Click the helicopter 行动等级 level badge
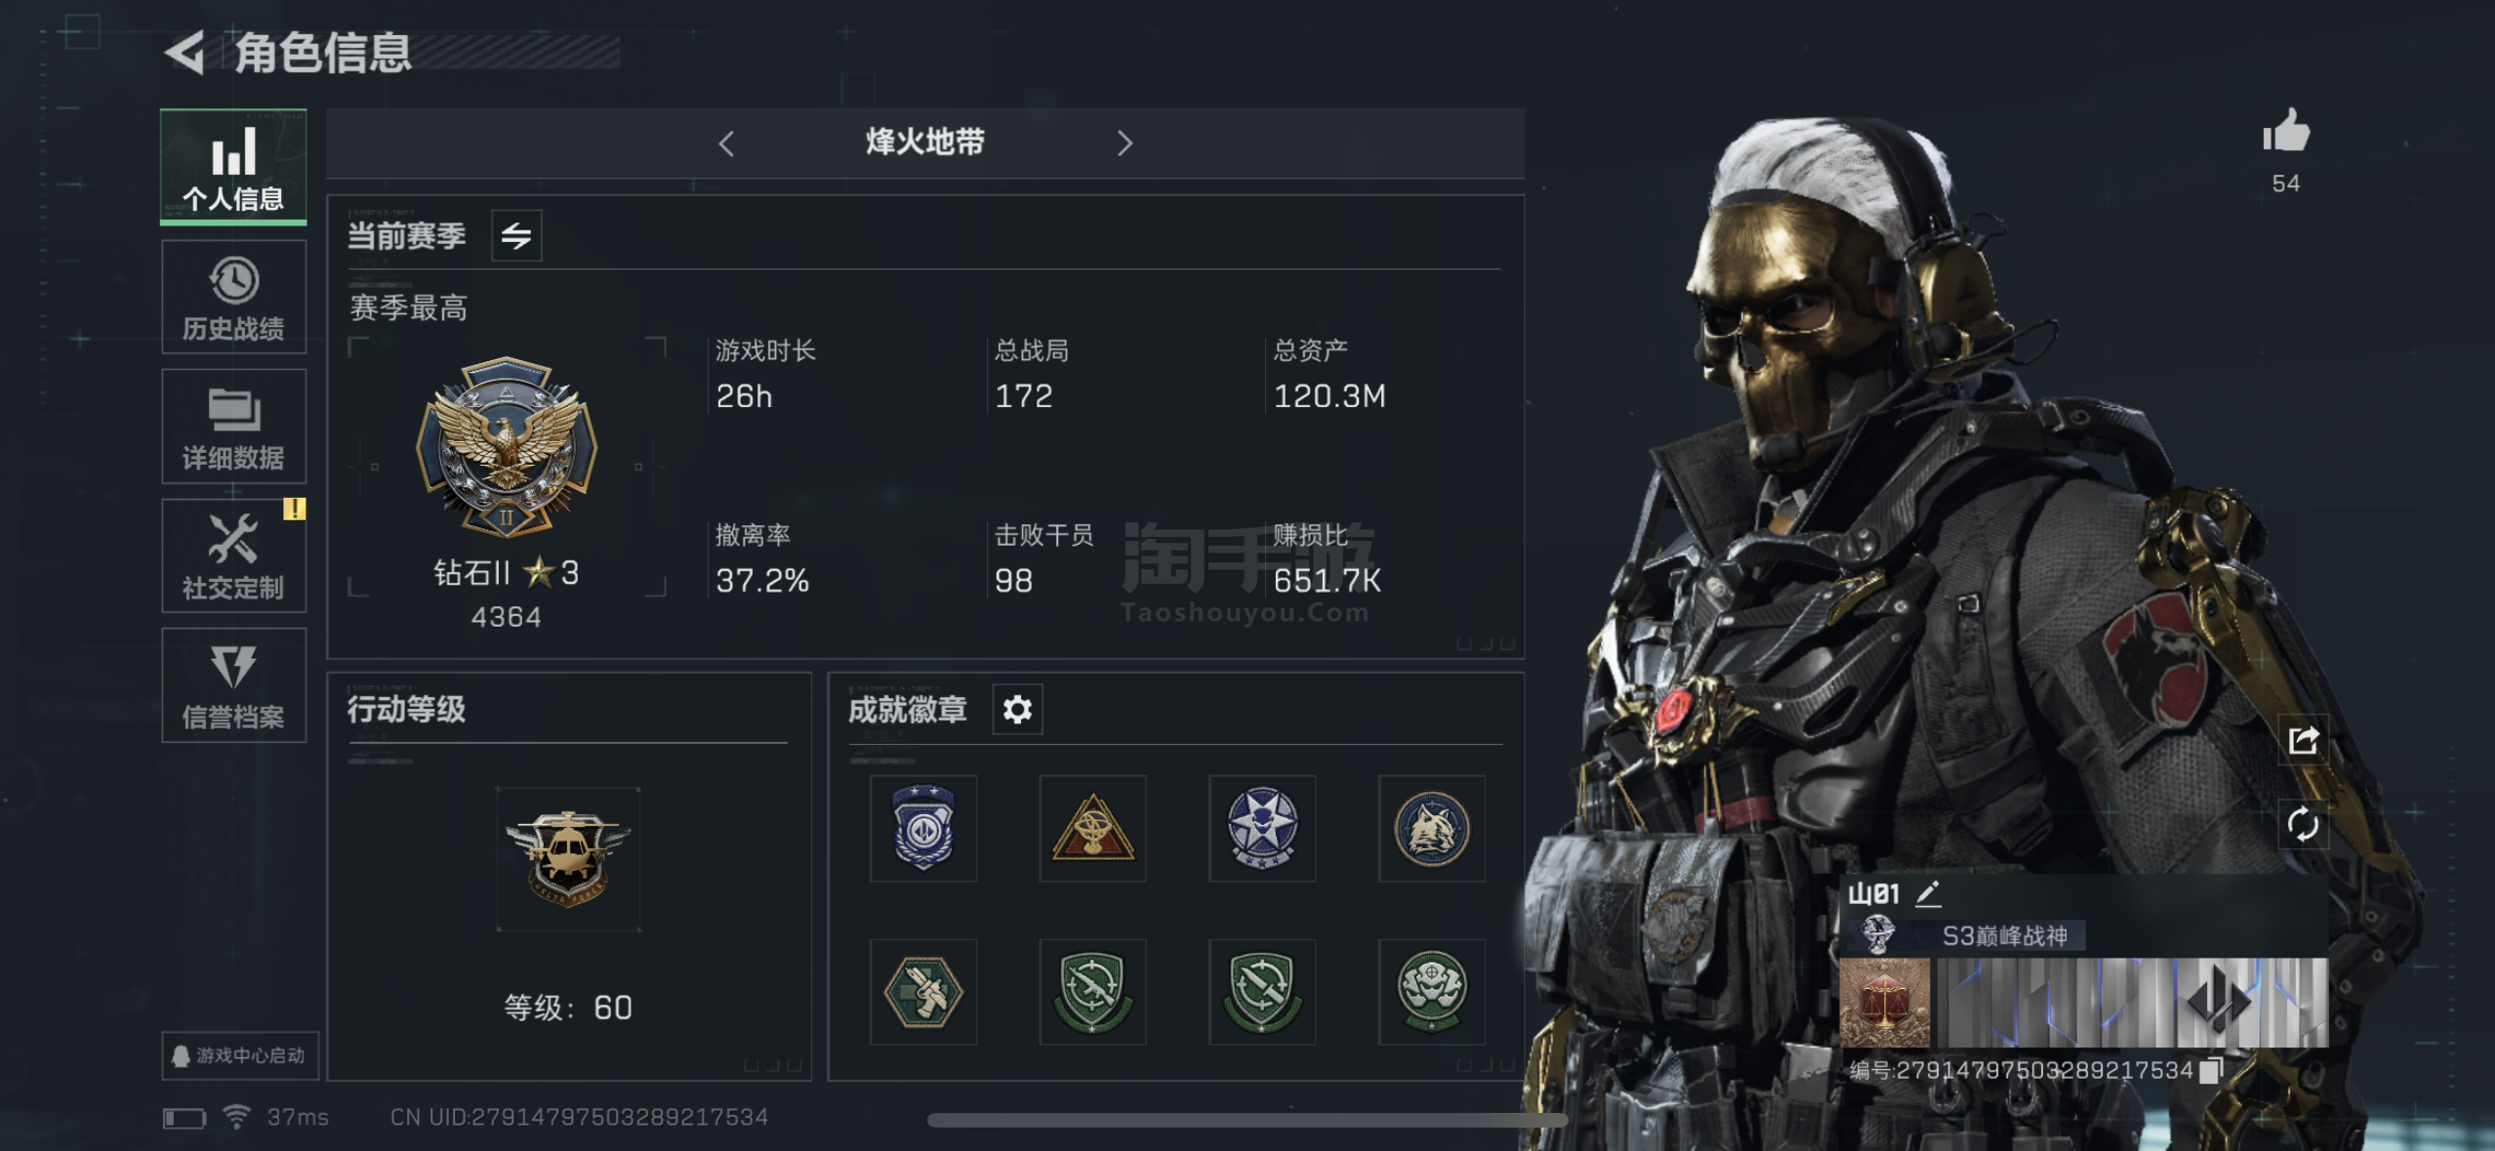 [568, 859]
